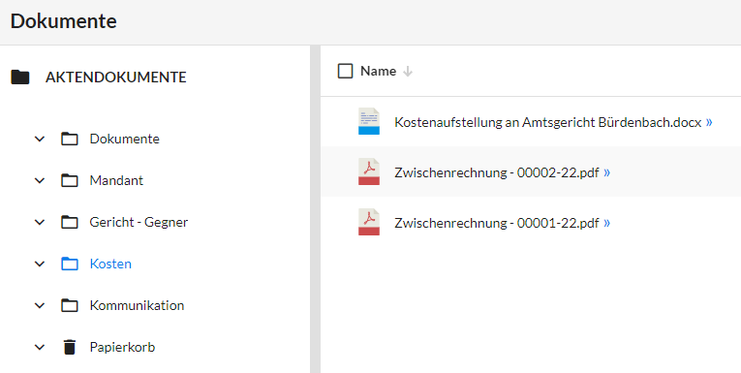Open Zwischenrechnung - 00002-22.pdf file name
Image resolution: width=741 pixels, height=373 pixels.
[497, 172]
